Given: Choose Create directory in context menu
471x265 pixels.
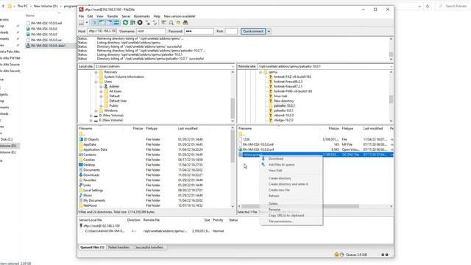Looking at the screenshot, I should (x=280, y=178).
